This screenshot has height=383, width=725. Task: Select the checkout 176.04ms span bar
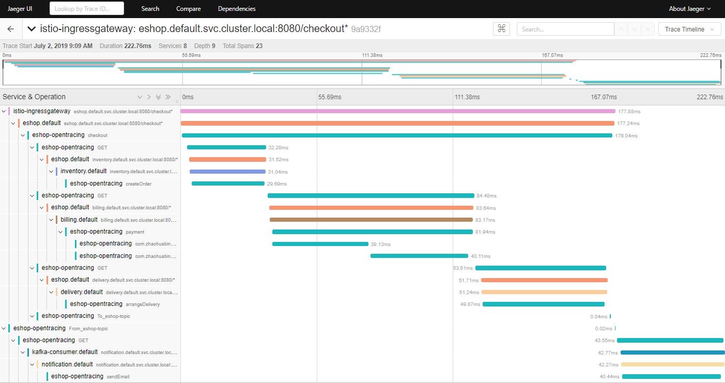click(397, 135)
